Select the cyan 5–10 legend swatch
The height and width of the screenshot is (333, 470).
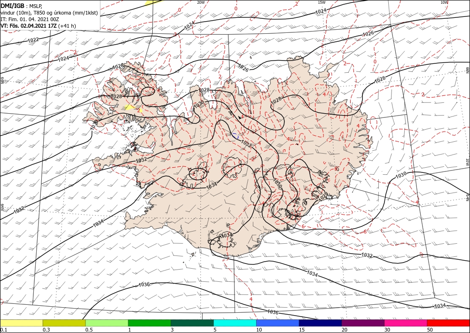235,323
